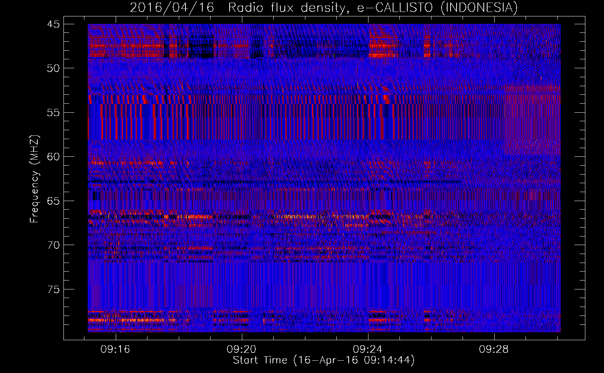
Task: Click the 09:16 time tick label
Action: pyautogui.click(x=115, y=349)
